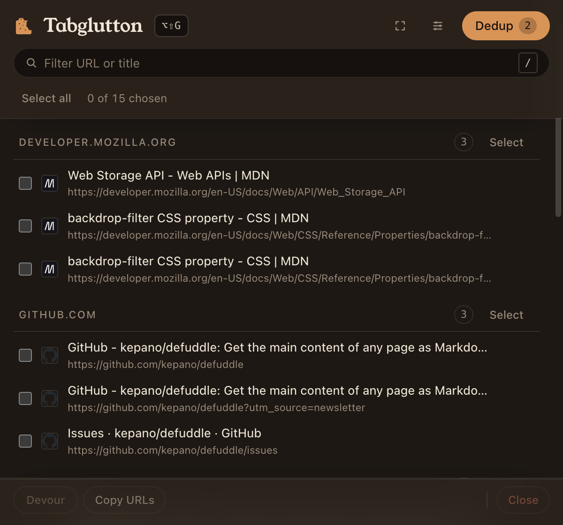The width and height of the screenshot is (563, 525).
Task: Click the GITHUB.COM group header
Action: [x=57, y=315]
